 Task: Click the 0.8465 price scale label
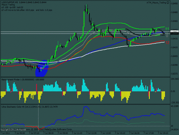click(x=174, y=21)
